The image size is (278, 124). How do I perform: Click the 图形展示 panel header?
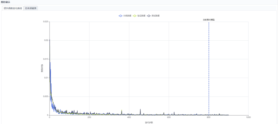(x=6, y=2)
